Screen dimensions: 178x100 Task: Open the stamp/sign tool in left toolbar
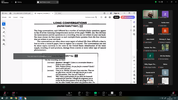point(4,44)
